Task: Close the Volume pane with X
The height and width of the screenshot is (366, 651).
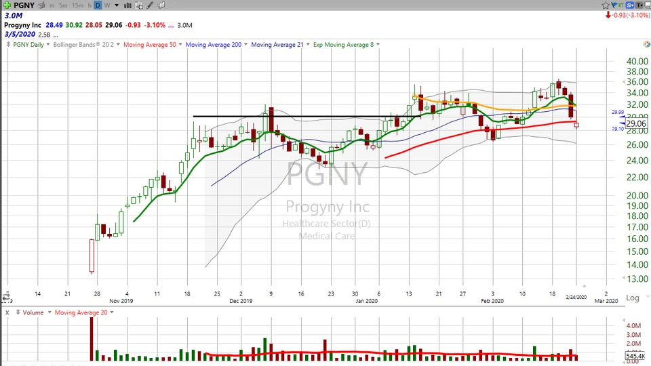Action: point(7,312)
